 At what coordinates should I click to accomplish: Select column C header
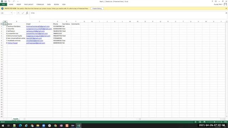click(x=40, y=21)
